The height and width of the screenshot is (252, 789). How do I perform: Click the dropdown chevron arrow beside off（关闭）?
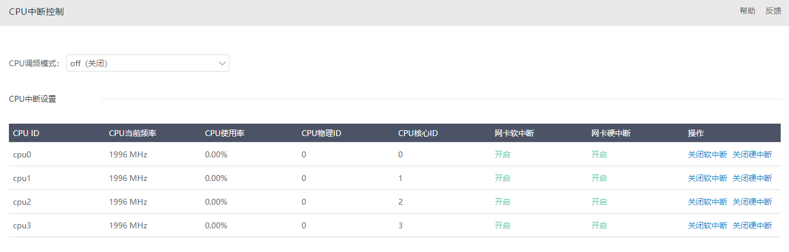(x=222, y=63)
